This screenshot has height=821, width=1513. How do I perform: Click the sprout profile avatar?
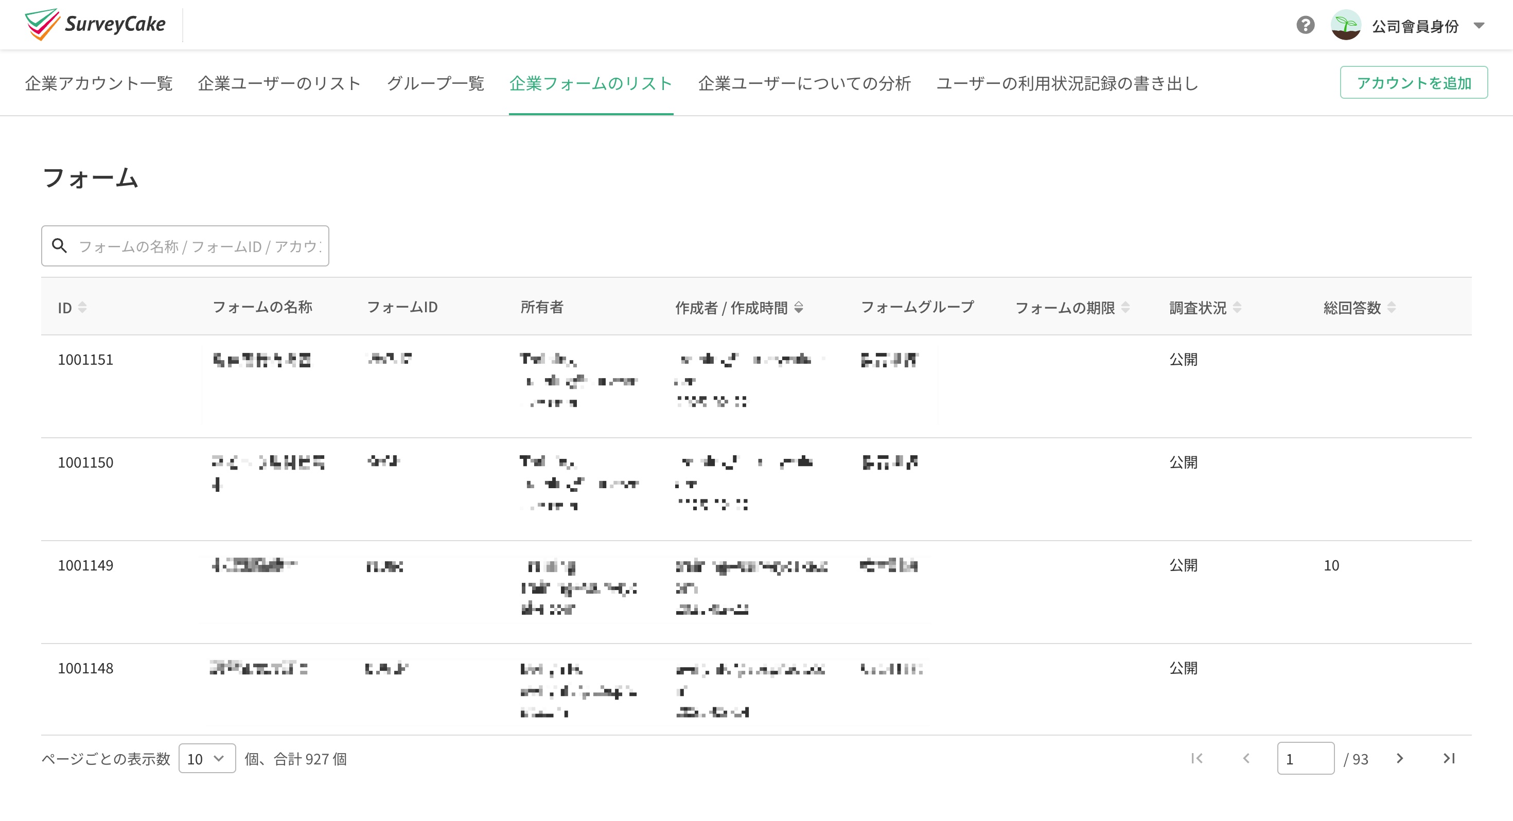[x=1346, y=25]
